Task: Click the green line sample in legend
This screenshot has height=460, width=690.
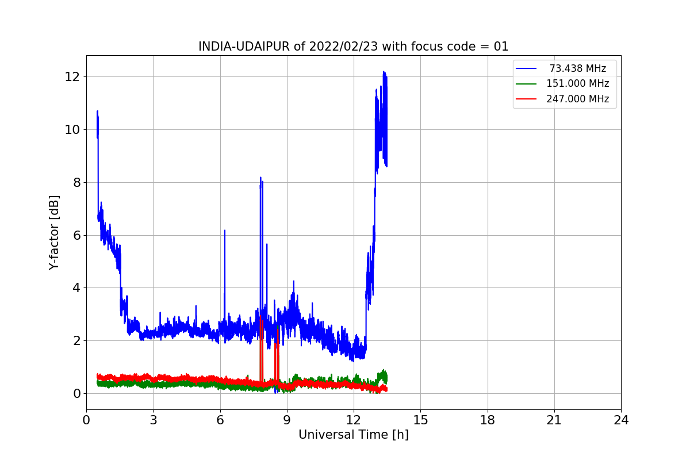Action: [527, 83]
